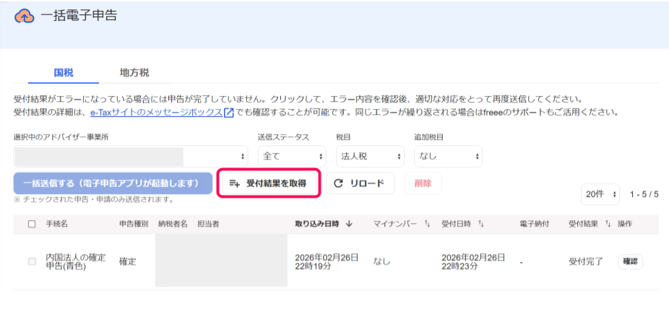
Task: Click the 2026年02月26日 22時23分 reception date cell
Action: point(474,262)
